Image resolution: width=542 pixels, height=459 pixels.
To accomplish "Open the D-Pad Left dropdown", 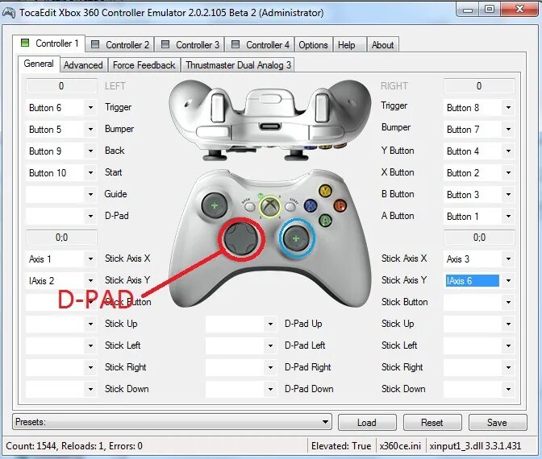I will pos(270,345).
